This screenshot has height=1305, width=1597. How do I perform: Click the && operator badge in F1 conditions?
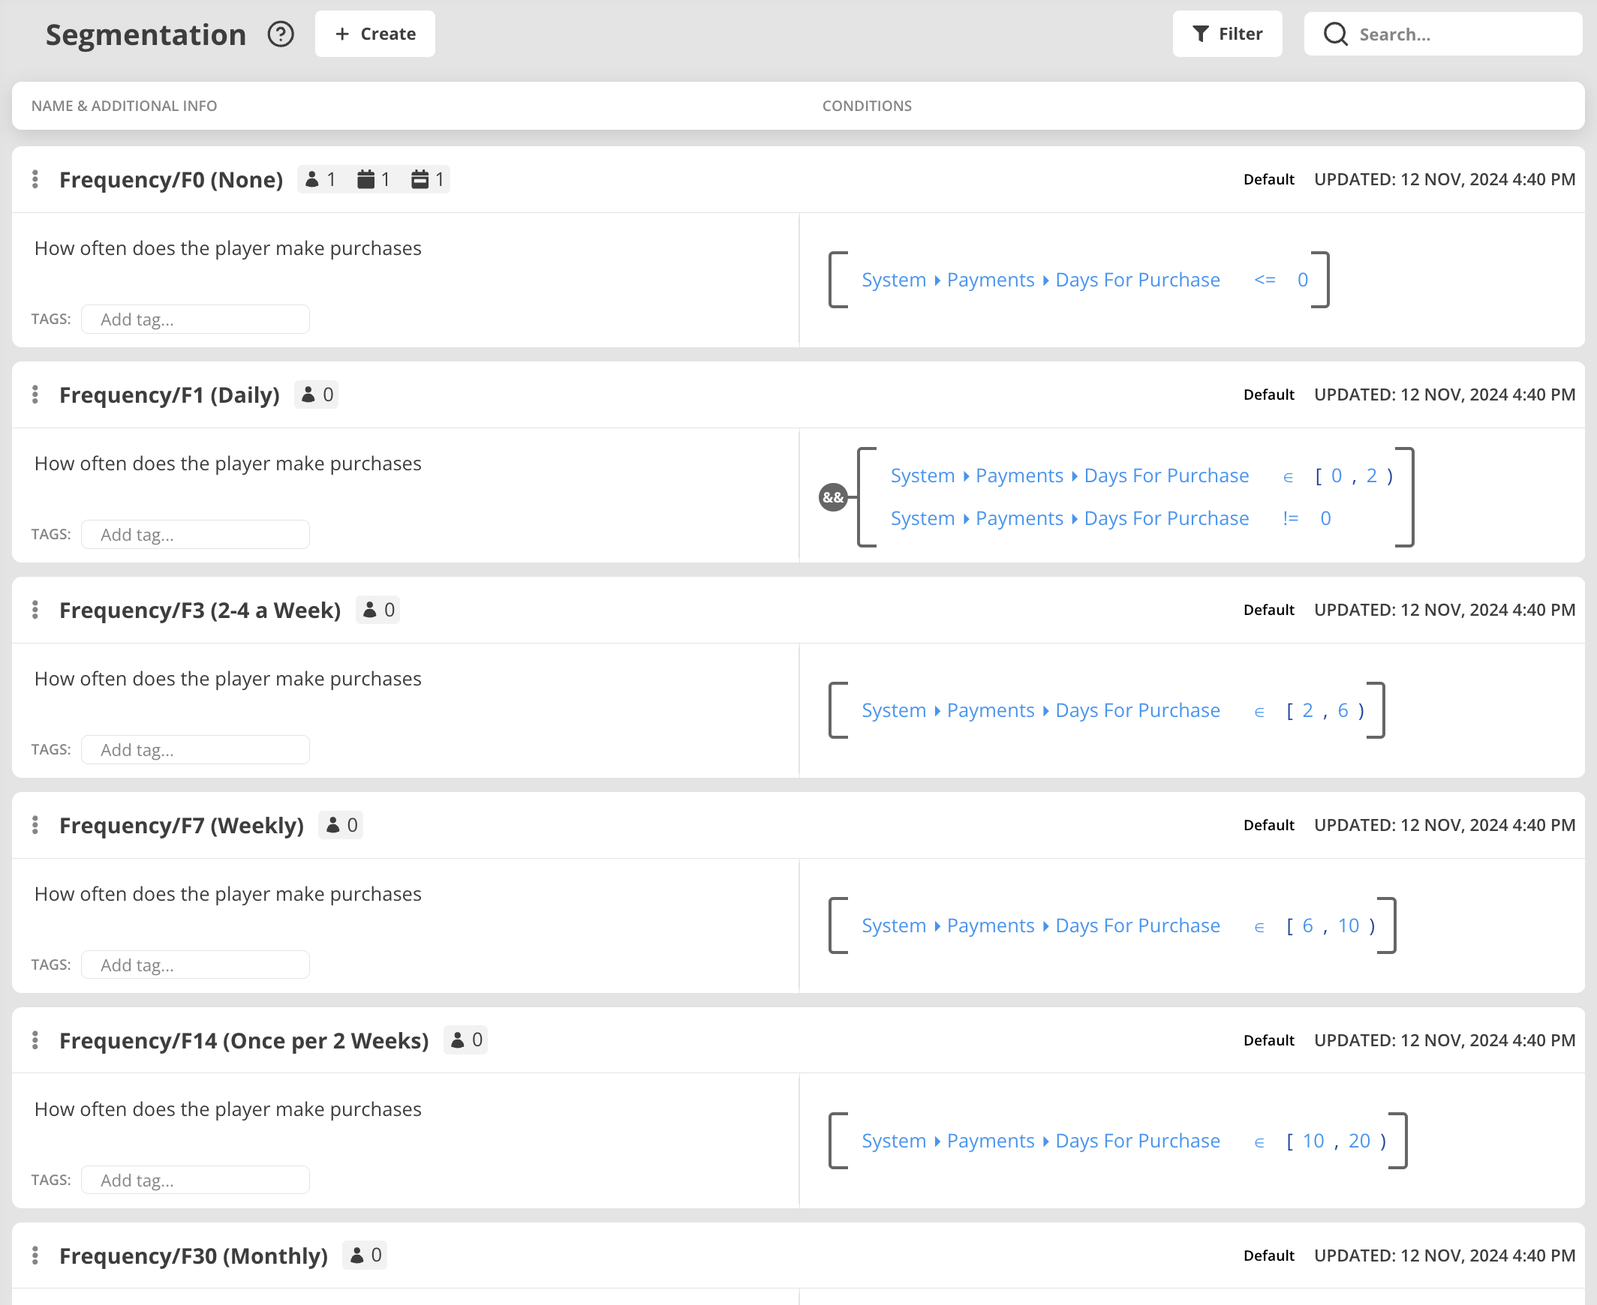(x=833, y=497)
